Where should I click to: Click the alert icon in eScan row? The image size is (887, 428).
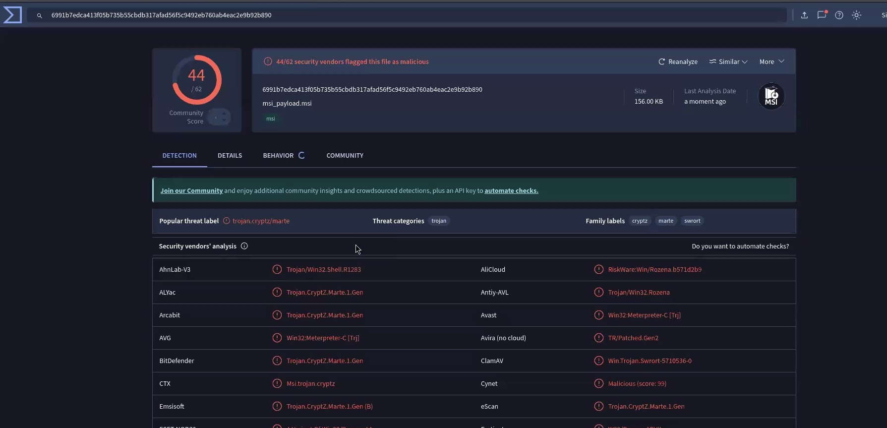point(599,406)
